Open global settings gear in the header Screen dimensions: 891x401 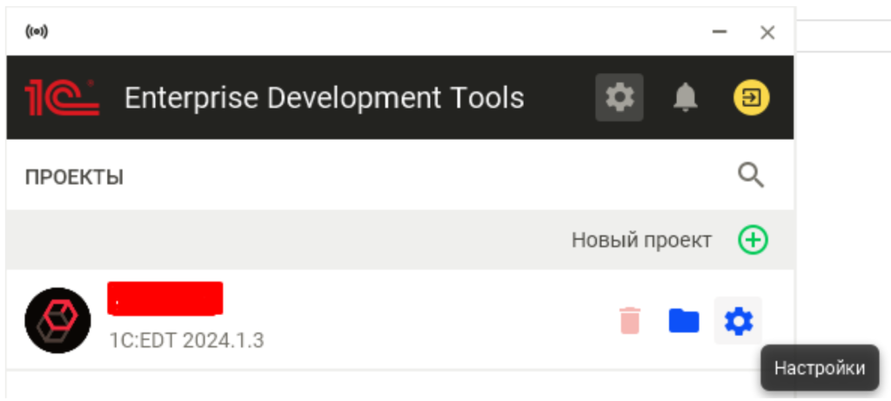pyautogui.click(x=619, y=97)
